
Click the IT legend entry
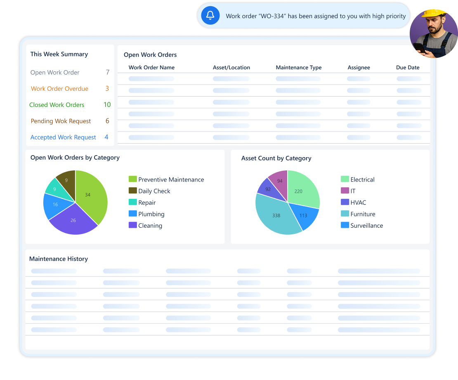(348, 191)
